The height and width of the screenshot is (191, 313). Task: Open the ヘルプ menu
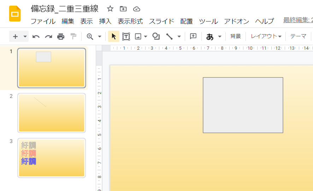pyautogui.click(x=265, y=21)
